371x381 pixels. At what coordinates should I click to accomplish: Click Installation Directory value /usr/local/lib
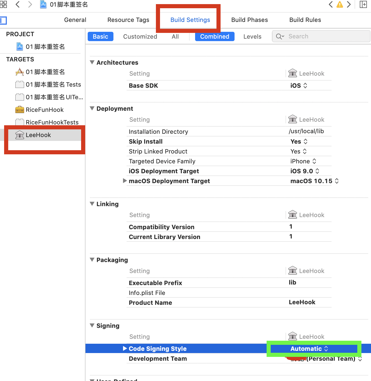(306, 131)
